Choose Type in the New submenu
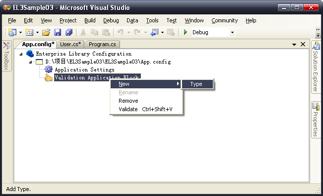The width and height of the screenshot is (323, 196). click(x=197, y=84)
